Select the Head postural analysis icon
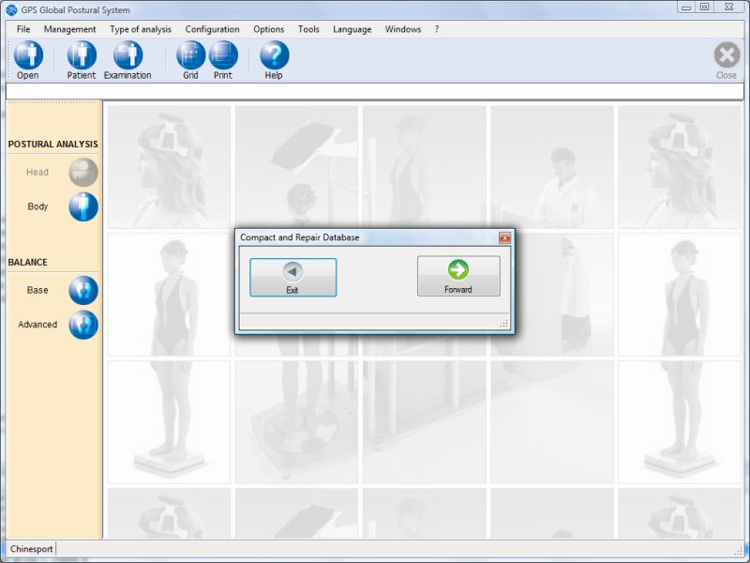750x563 pixels. point(83,173)
